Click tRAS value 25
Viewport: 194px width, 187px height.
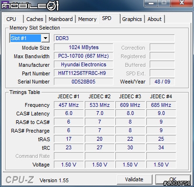point(161,139)
